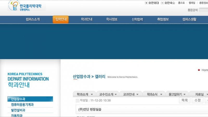Open the 홈으로 link at top
The height and width of the screenshot is (117, 208).
click(181, 3)
